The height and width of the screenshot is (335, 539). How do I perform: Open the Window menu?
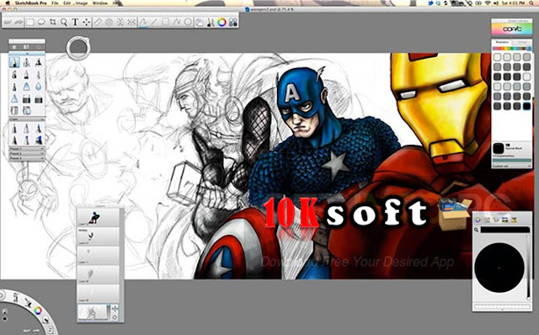(100, 3)
